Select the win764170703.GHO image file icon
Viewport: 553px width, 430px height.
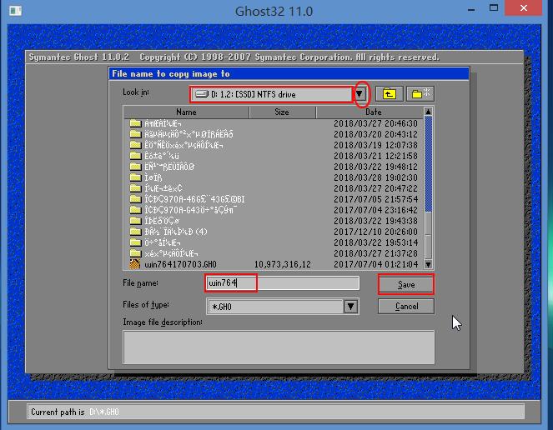pyautogui.click(x=135, y=264)
